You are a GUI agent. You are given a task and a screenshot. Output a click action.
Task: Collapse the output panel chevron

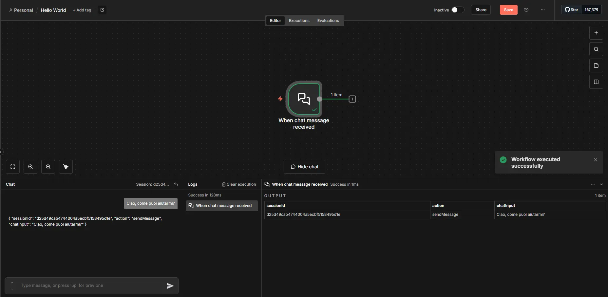601,184
